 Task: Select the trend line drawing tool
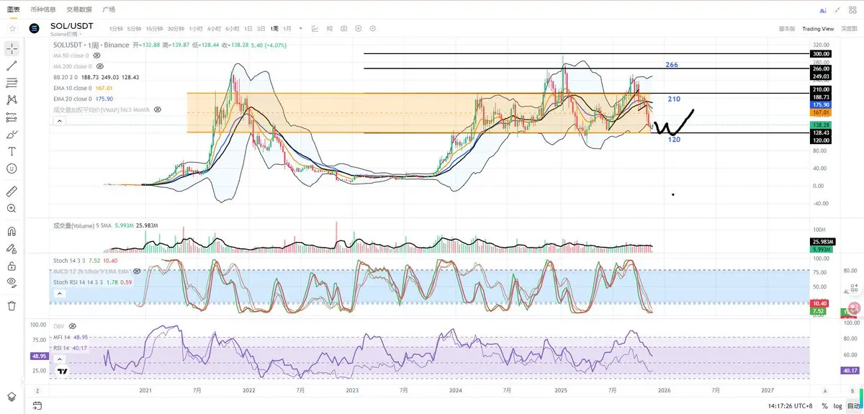(12, 66)
